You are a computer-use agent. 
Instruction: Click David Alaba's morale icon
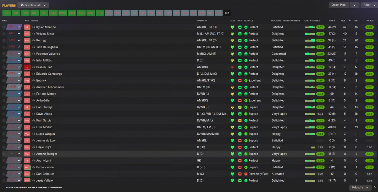[x=246, y=114]
